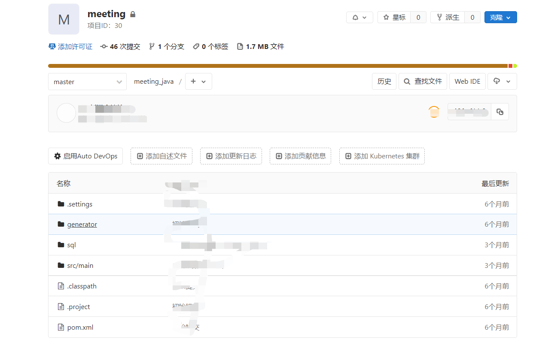Click the Star (星标) button
The image size is (533, 352).
(394, 18)
